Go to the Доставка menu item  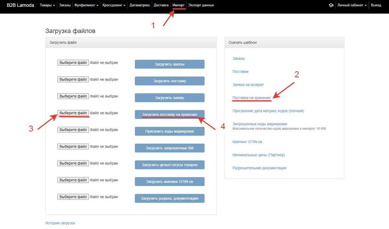click(x=161, y=5)
